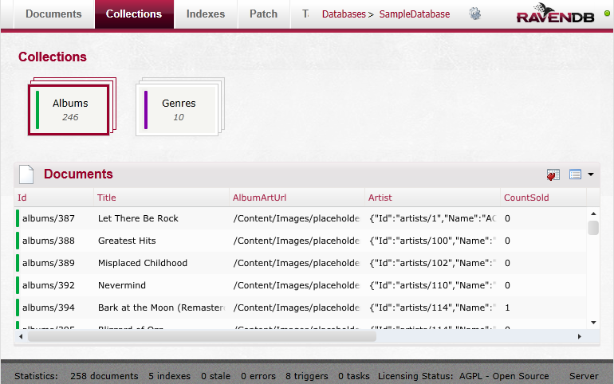Click the Databases breadcrumb link
The height and width of the screenshot is (384, 614).
coord(344,14)
